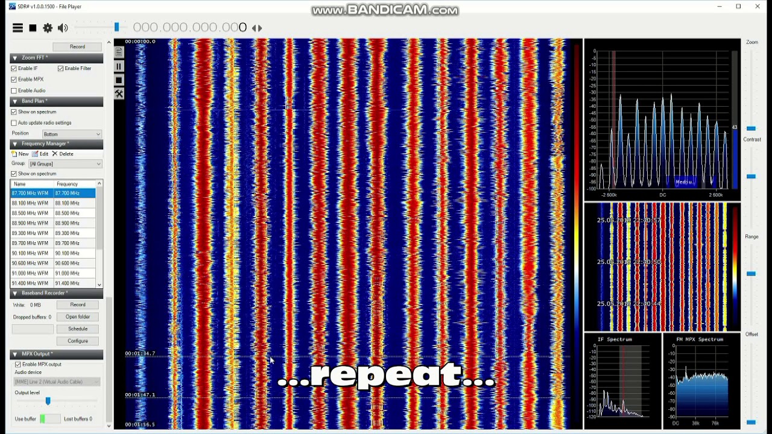Viewport: 772px width, 434px height.
Task: Toggle Band Plan Show on spectrum
Action: tap(14, 112)
